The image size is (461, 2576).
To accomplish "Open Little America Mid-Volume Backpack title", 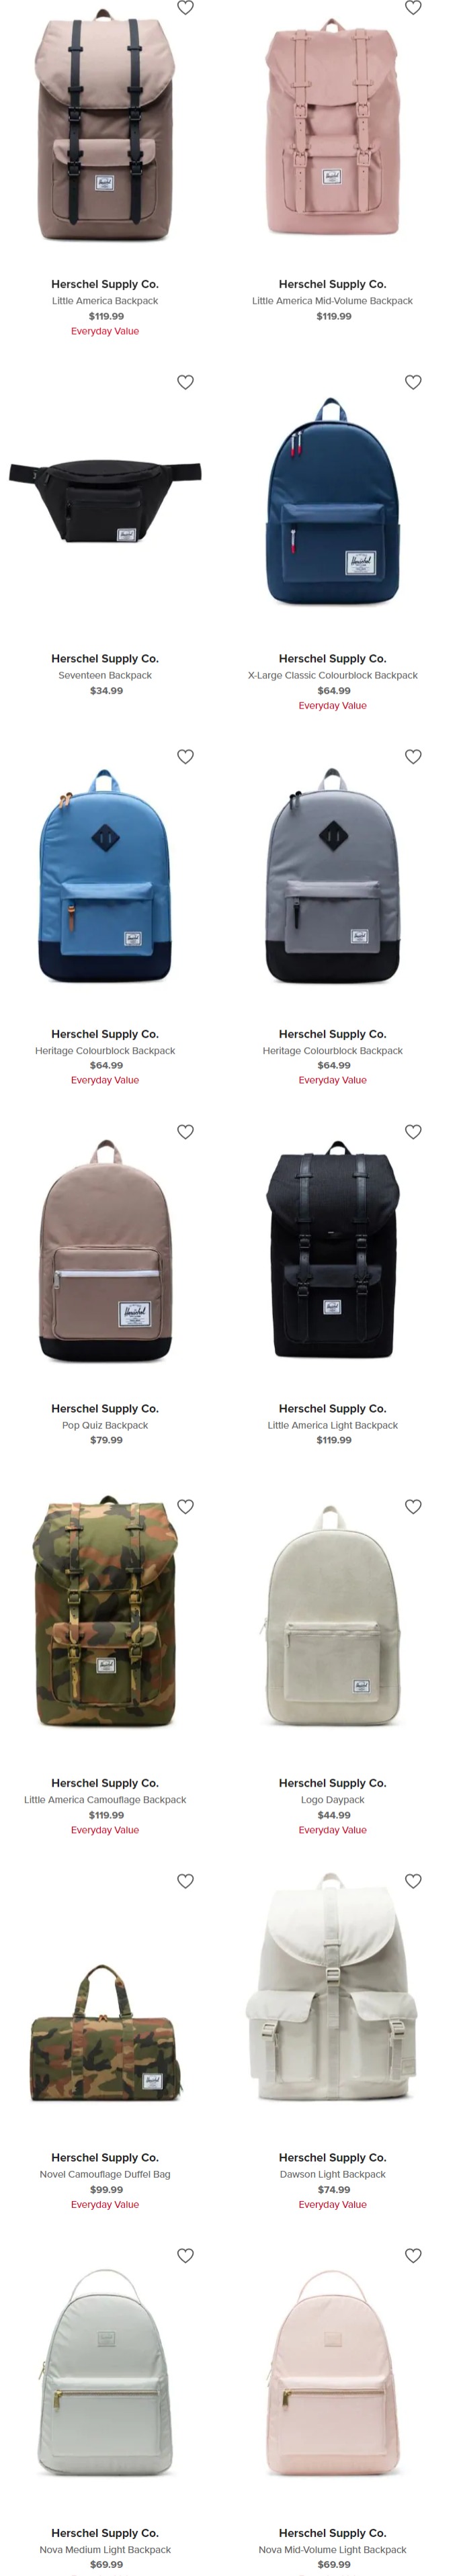I will pos(332,300).
